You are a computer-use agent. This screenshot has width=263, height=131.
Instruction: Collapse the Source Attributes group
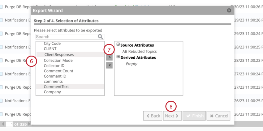(118, 44)
